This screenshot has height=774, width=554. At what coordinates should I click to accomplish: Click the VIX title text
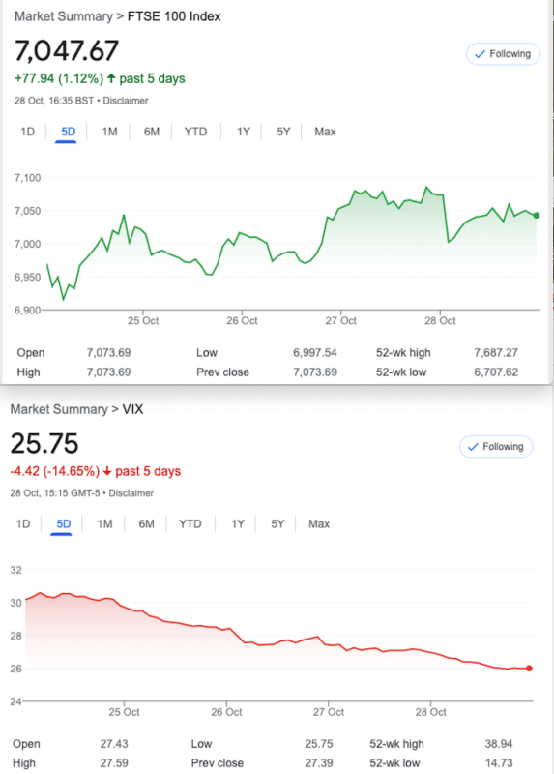click(132, 409)
